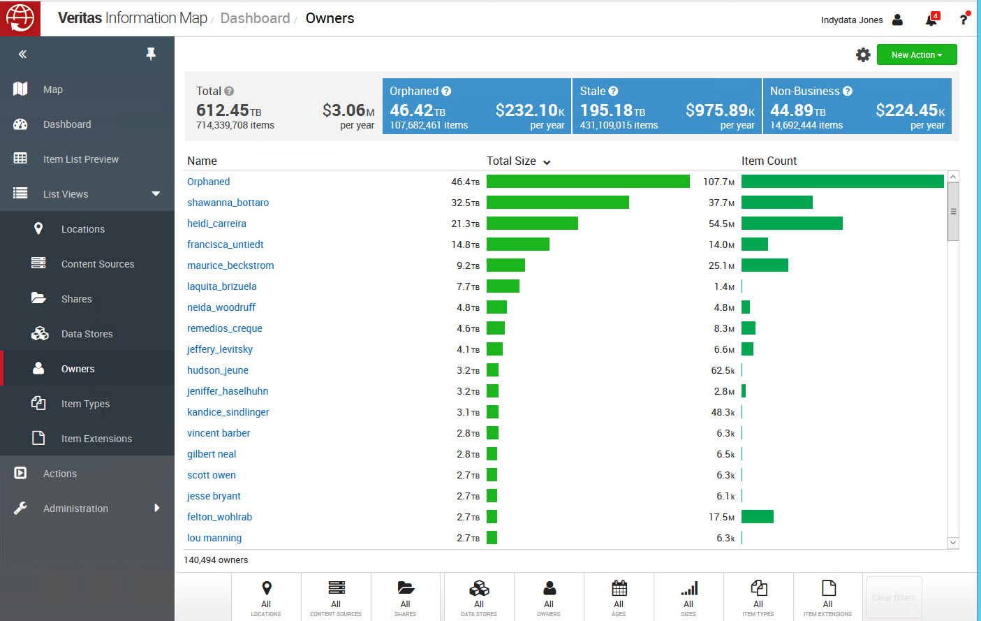981x621 pixels.
Task: Click the Veritas globe logo
Action: 20,18
